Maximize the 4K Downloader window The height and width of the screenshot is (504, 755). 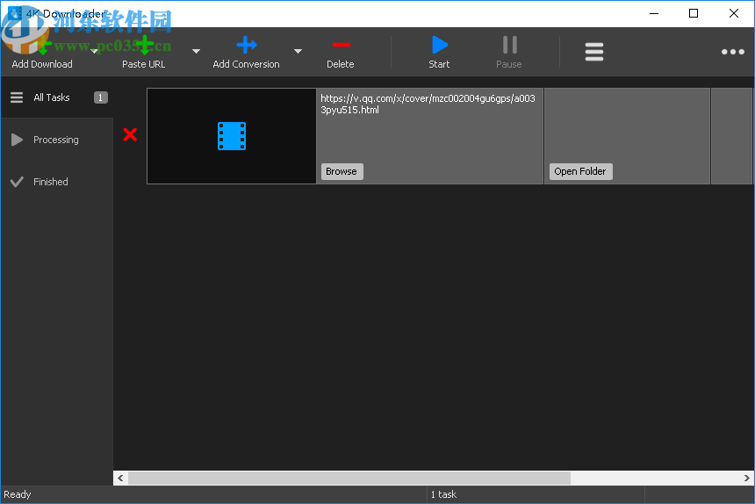click(694, 13)
